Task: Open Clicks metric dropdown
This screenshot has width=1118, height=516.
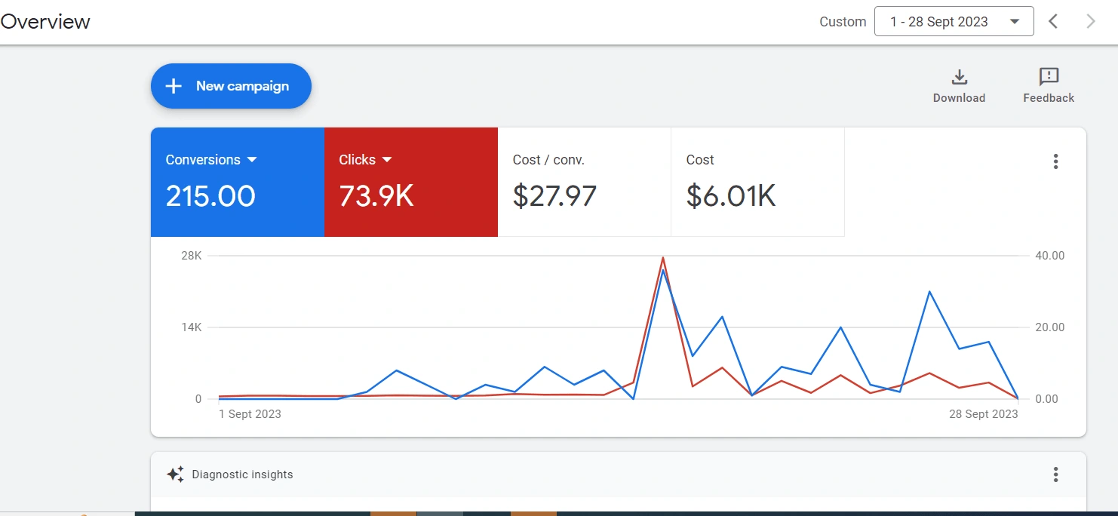Action: coord(366,160)
